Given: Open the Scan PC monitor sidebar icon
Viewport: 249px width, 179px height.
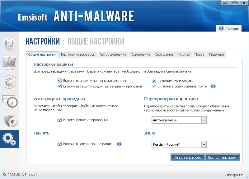Looking at the screenshot, I should [x=10, y=63].
